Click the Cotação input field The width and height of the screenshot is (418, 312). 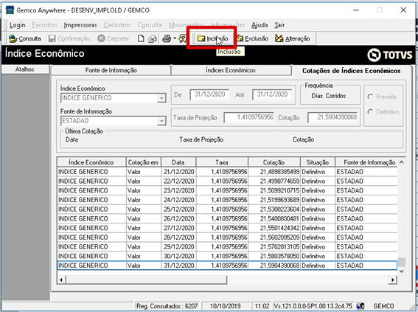pos(332,117)
